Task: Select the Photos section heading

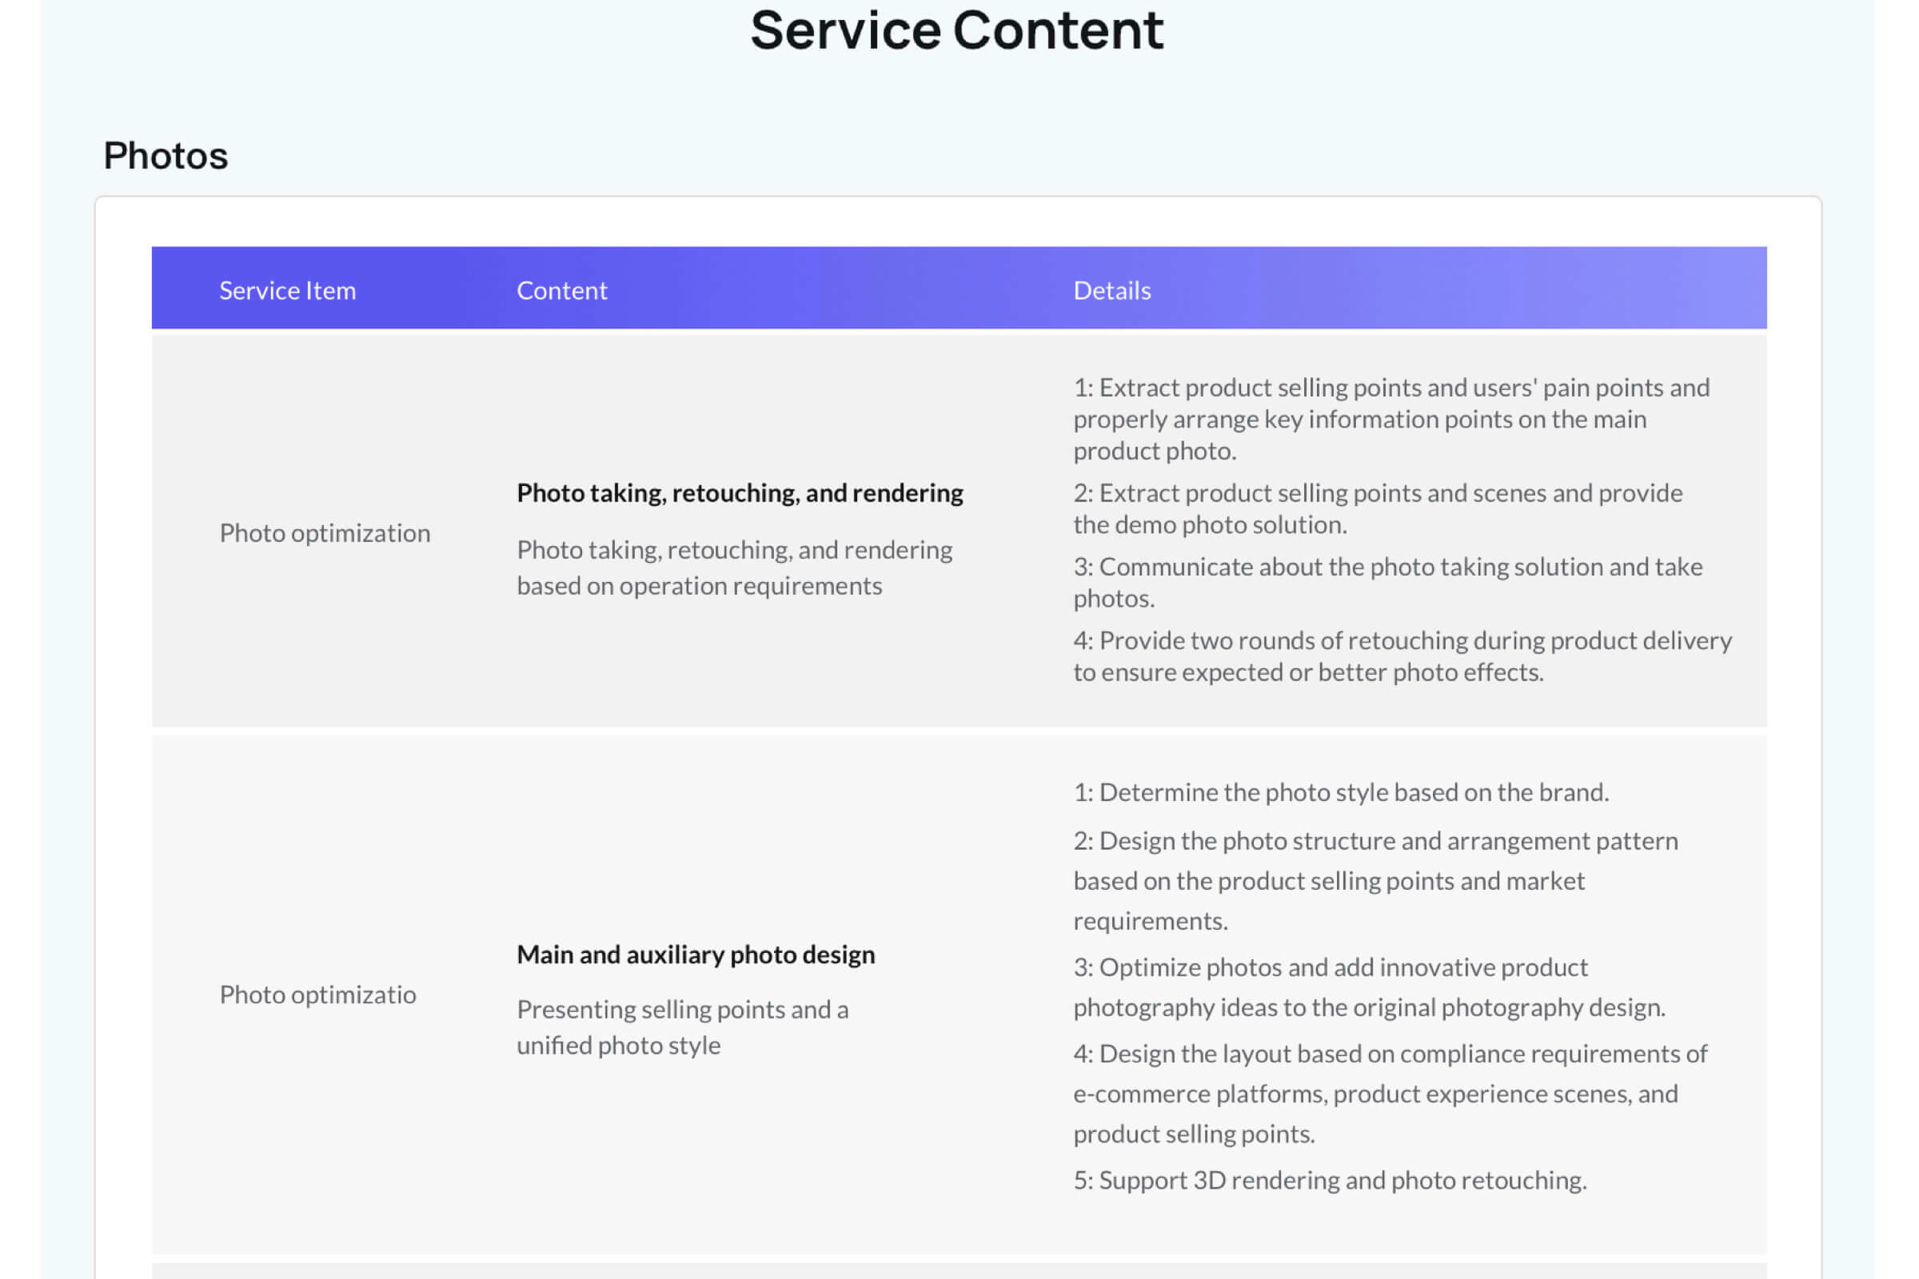Action: click(x=166, y=156)
